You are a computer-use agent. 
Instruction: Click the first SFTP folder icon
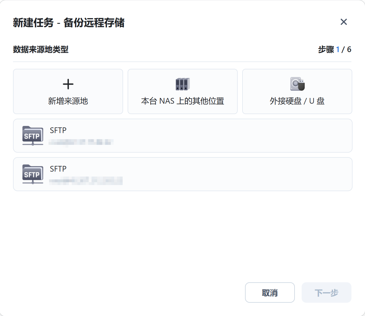(33, 136)
